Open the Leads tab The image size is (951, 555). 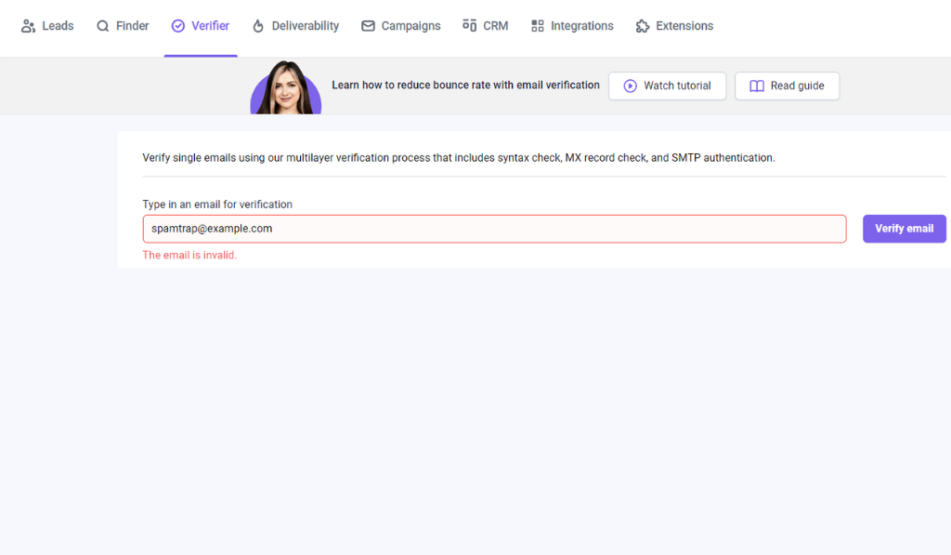tap(47, 26)
